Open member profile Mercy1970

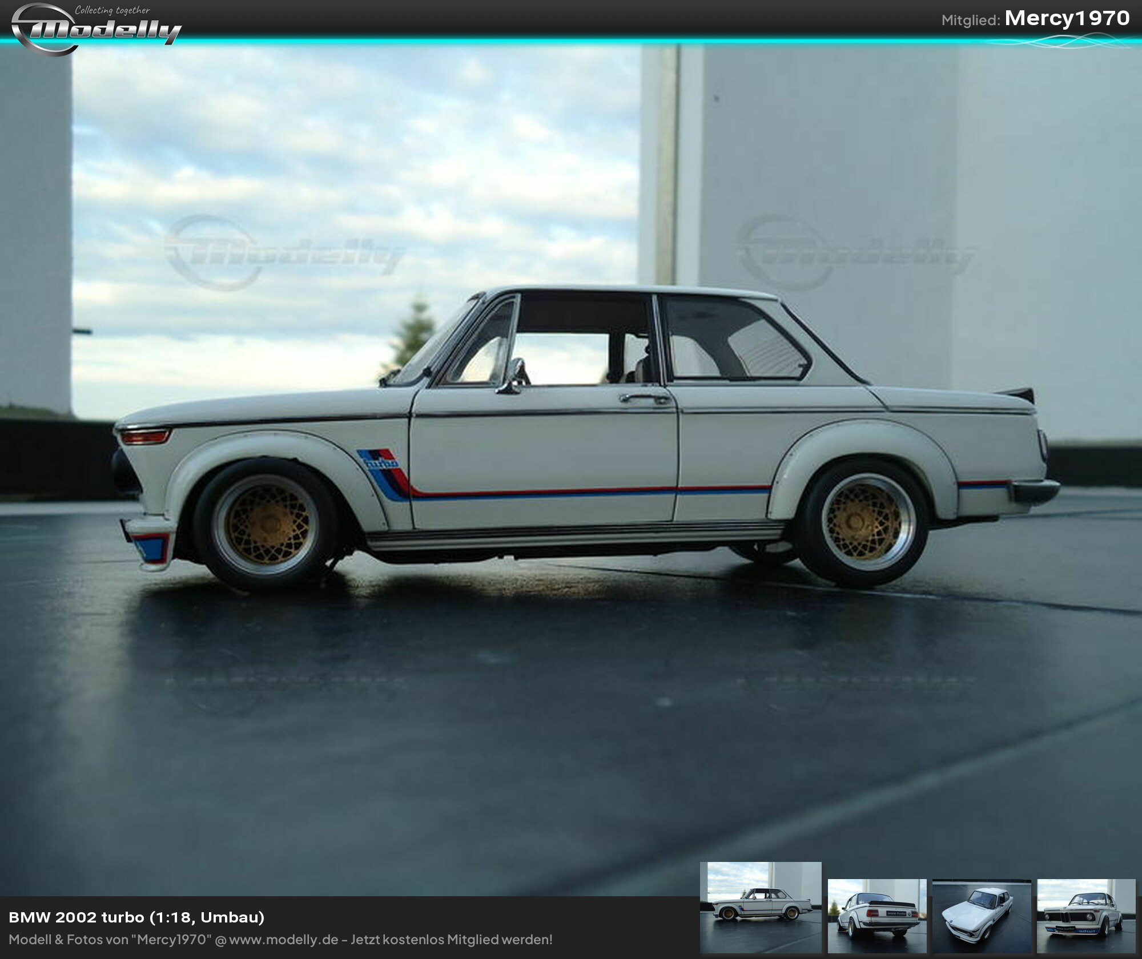[x=1067, y=18]
